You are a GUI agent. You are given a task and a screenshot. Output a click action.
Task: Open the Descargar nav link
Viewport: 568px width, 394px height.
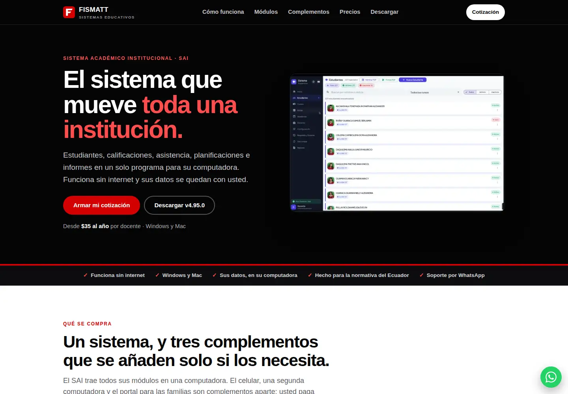(385, 12)
